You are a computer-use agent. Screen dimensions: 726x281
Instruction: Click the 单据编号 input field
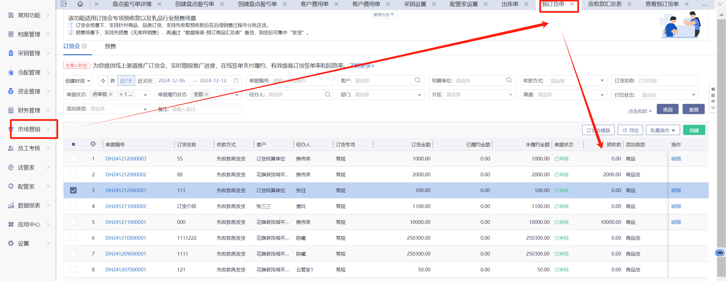301,81
